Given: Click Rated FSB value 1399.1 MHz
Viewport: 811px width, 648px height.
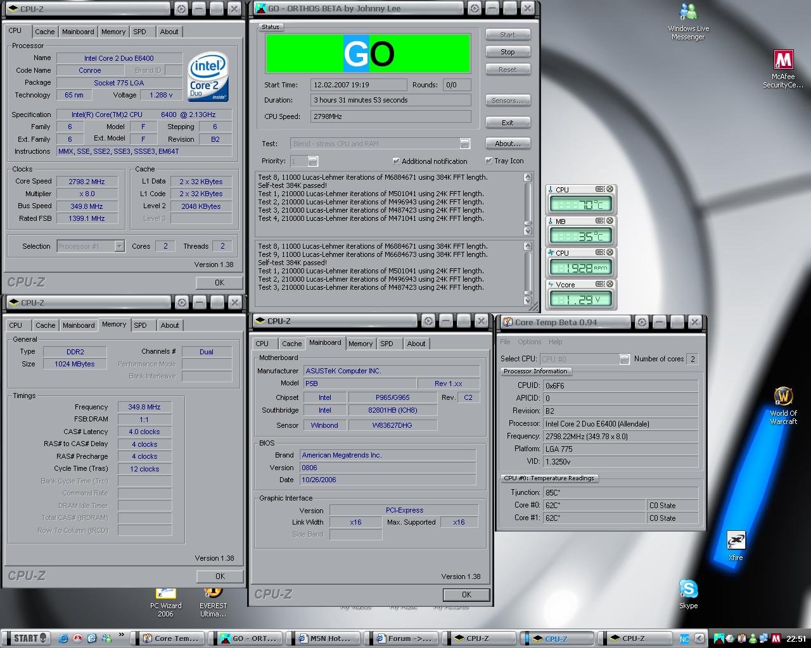Looking at the screenshot, I should pyautogui.click(x=87, y=218).
